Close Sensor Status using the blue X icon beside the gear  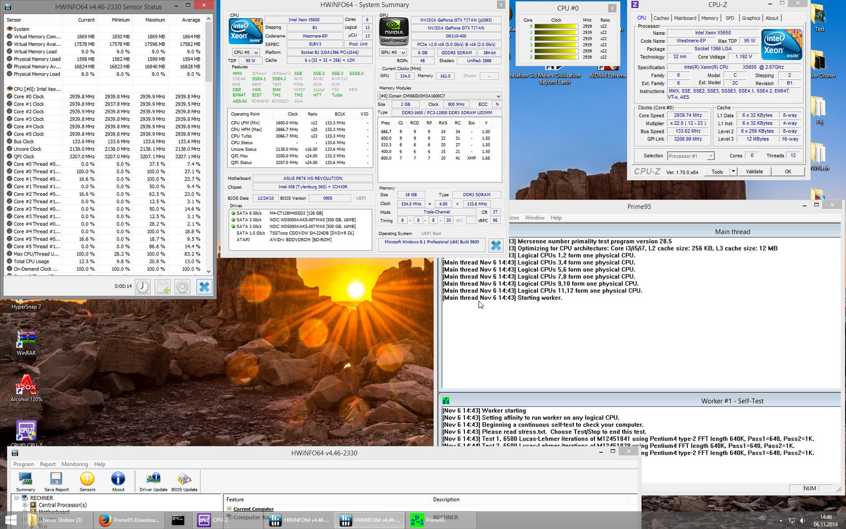tap(204, 286)
